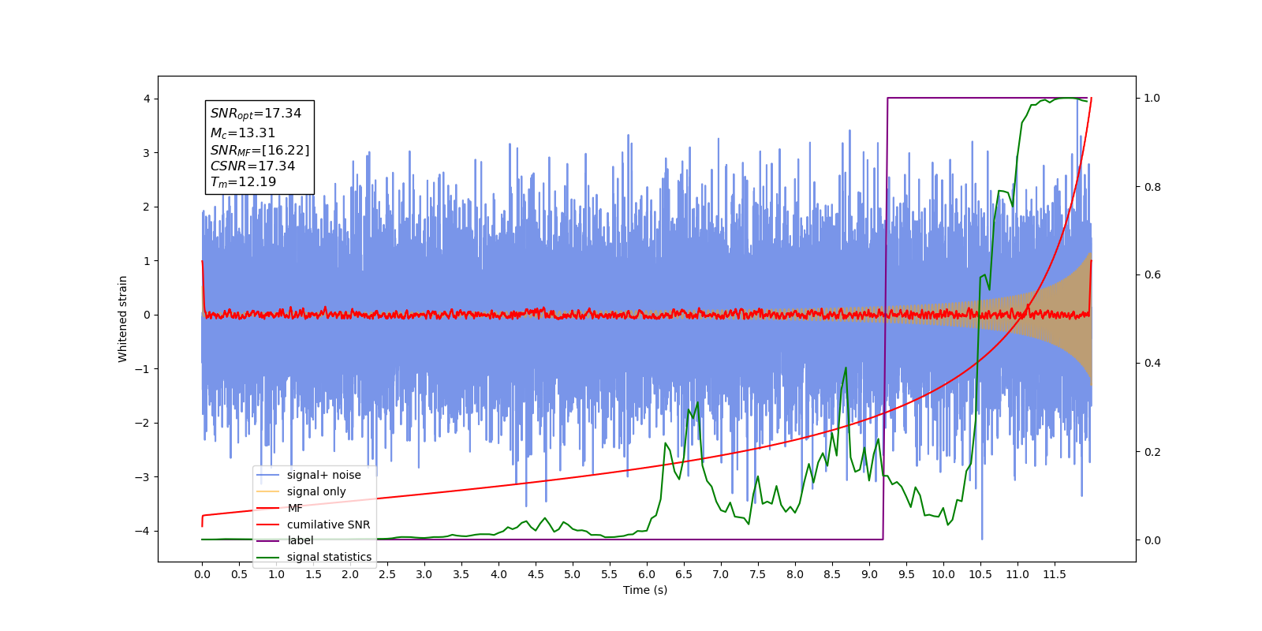The height and width of the screenshot is (631, 1262).
Task: Click the right y-axis tick label 1.0
Action: point(1152,99)
